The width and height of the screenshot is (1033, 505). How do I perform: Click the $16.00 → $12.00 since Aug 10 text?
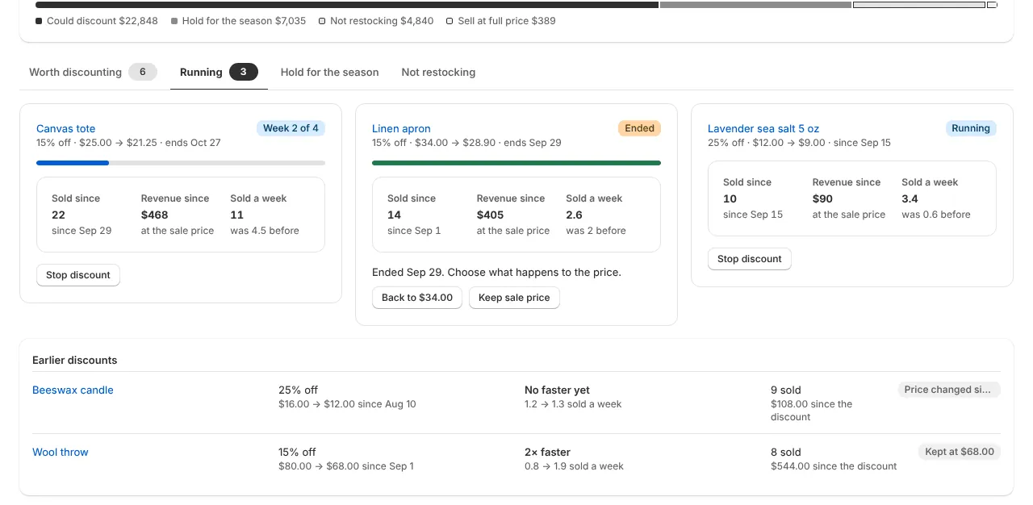pos(347,404)
